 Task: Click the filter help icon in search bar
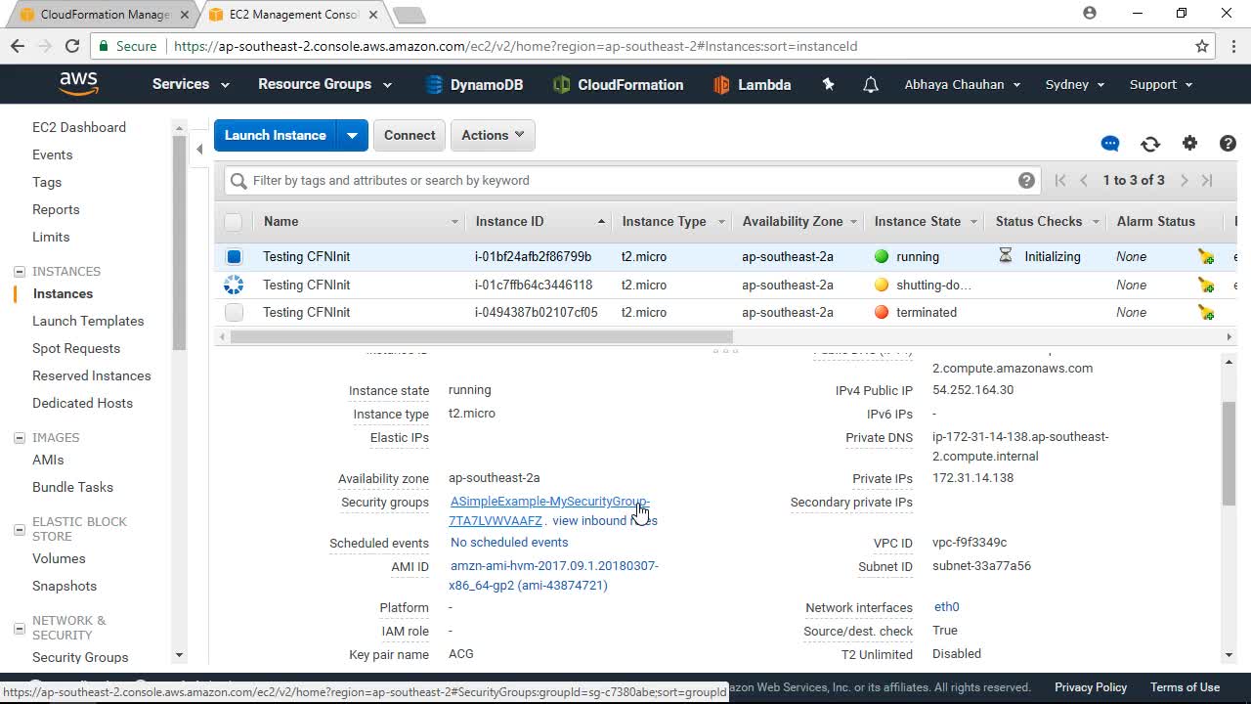(1026, 180)
